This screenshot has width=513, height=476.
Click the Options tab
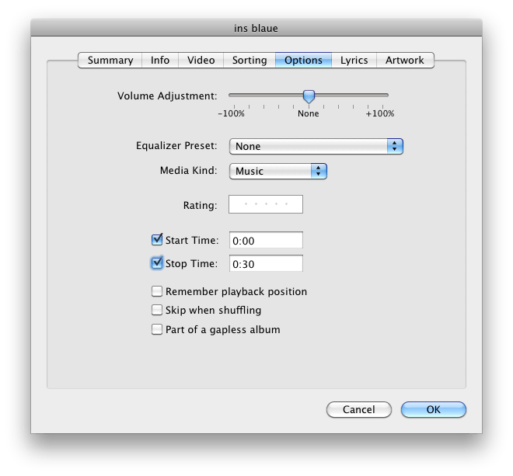pyautogui.click(x=303, y=60)
